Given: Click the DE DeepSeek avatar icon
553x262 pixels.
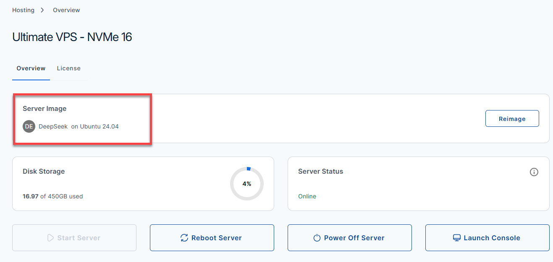Looking at the screenshot, I should point(29,126).
